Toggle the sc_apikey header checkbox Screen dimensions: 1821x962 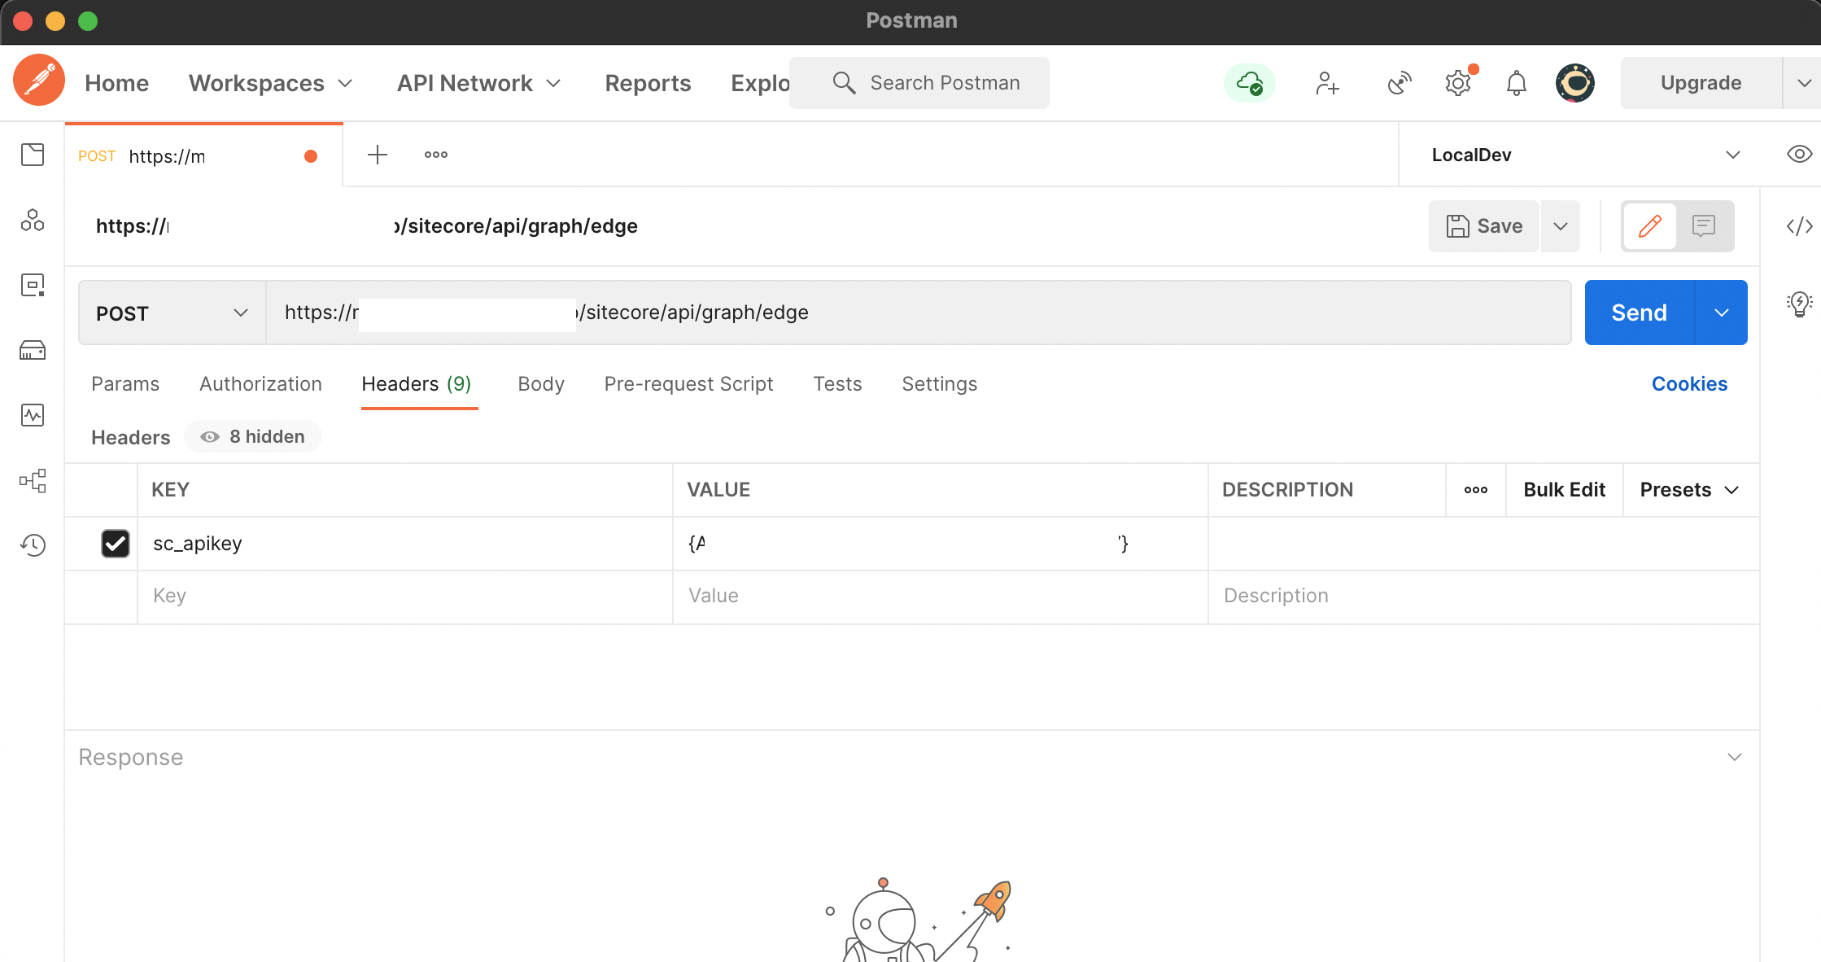pyautogui.click(x=116, y=543)
